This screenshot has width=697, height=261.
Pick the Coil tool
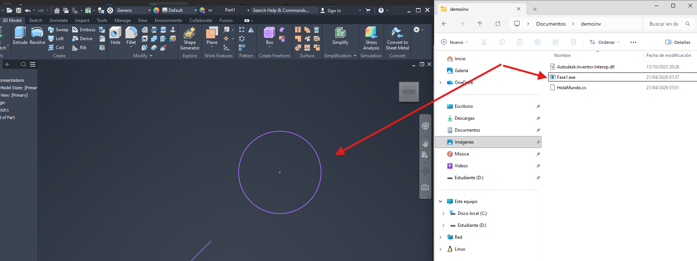point(56,48)
